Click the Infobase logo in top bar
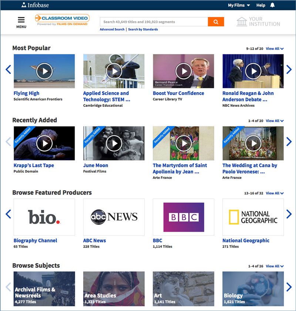Viewport: 296px width, 311px height. coord(35,5)
